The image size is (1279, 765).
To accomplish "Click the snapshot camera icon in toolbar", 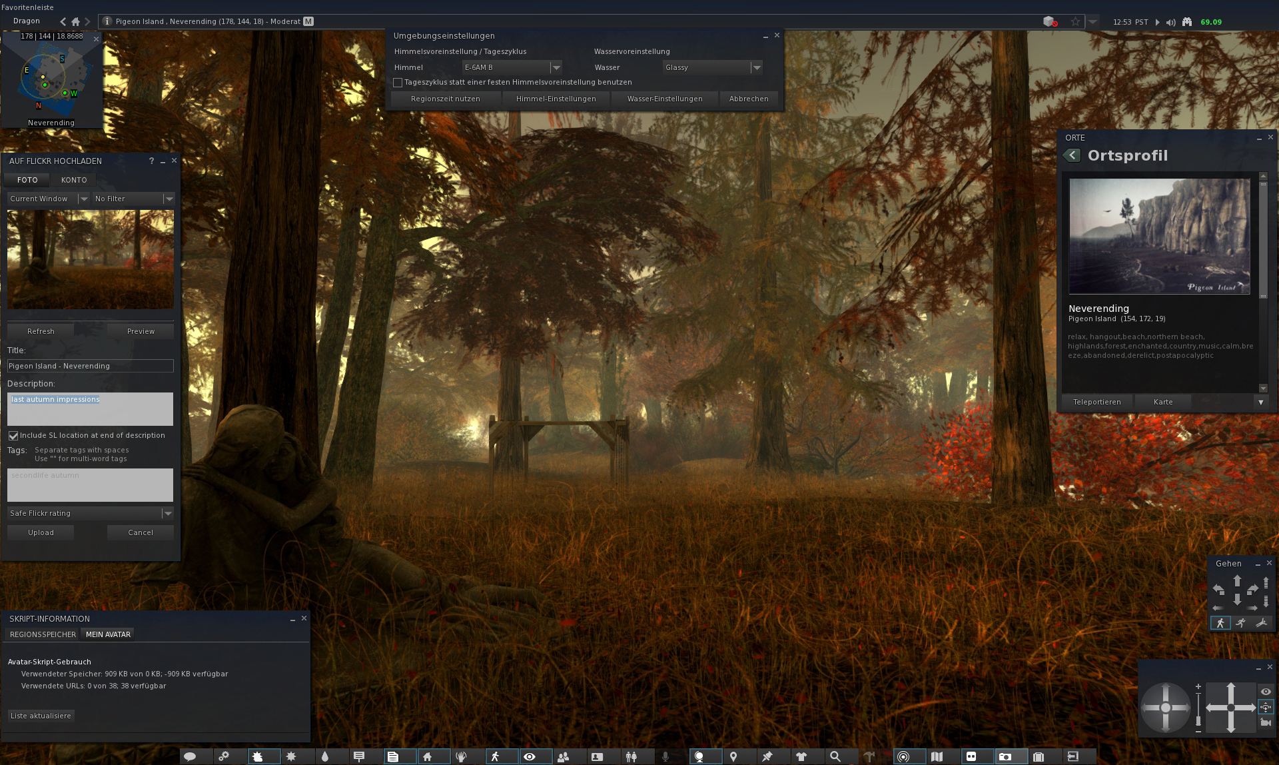I will [x=1005, y=756].
